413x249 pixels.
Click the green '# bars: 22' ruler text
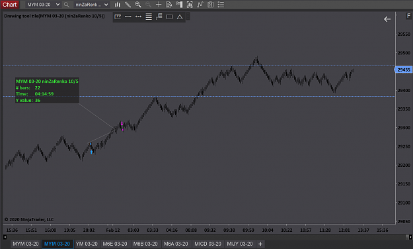point(28,87)
